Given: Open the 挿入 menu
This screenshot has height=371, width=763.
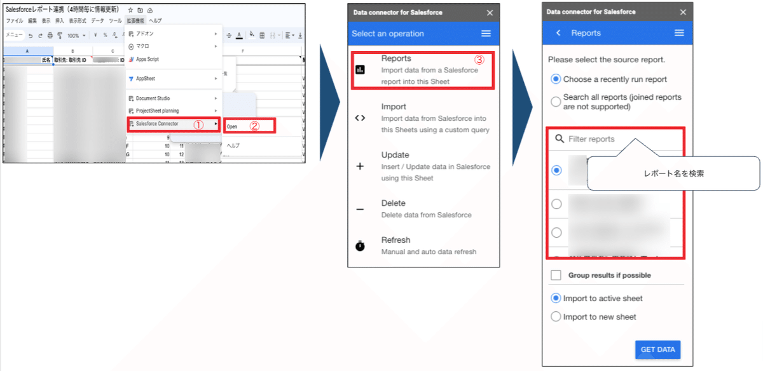Looking at the screenshot, I should pos(60,21).
